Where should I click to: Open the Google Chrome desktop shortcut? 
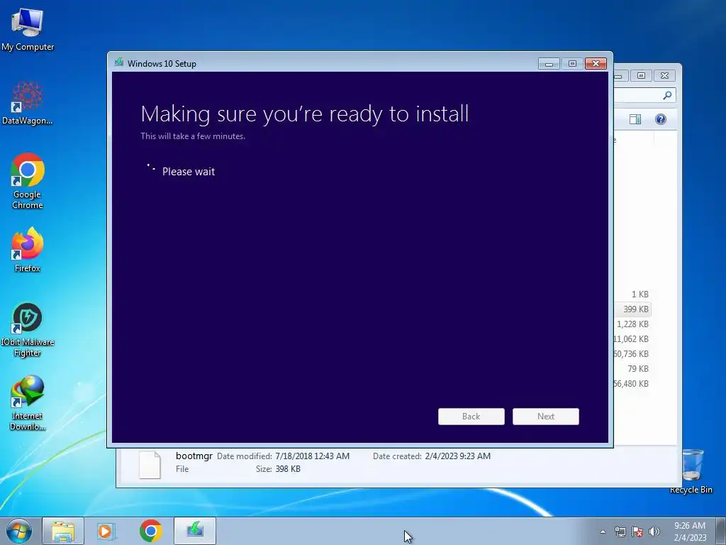(28, 181)
